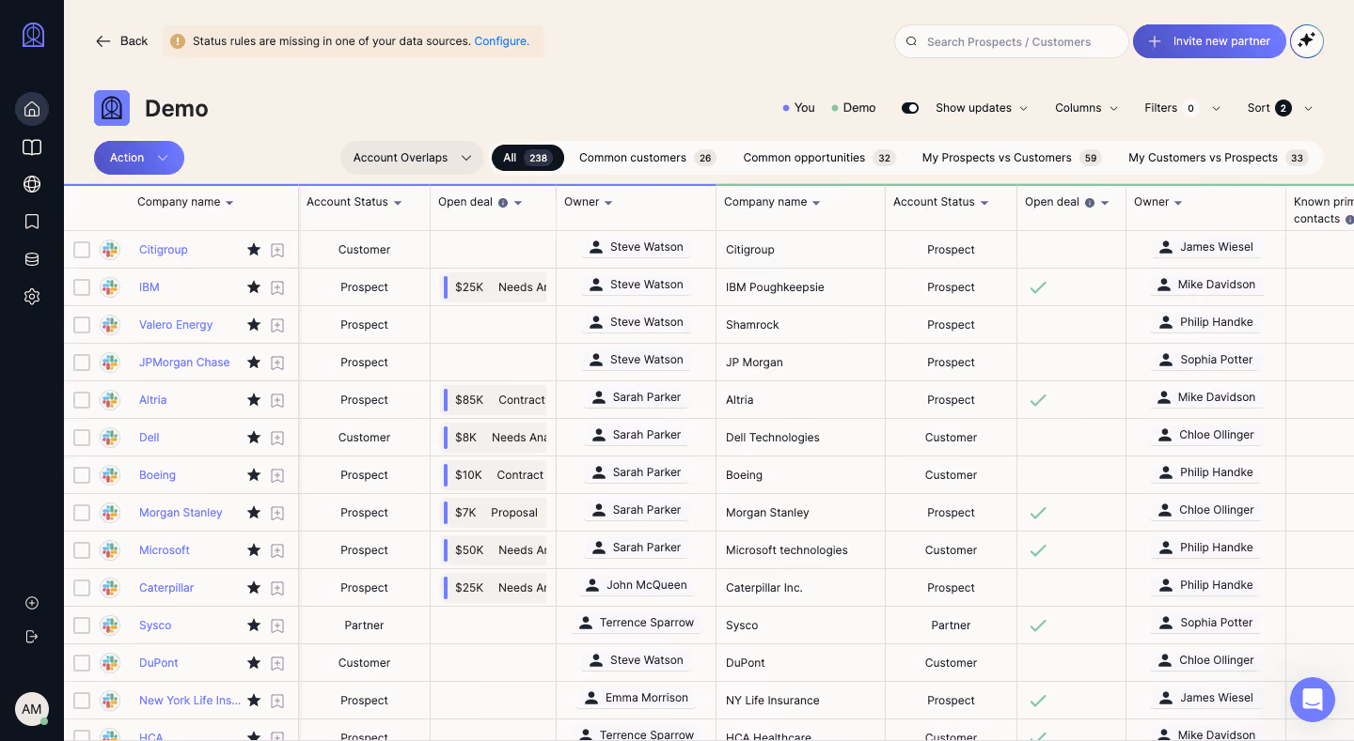Click the plus-circle icon in the sidebar

coord(32,603)
